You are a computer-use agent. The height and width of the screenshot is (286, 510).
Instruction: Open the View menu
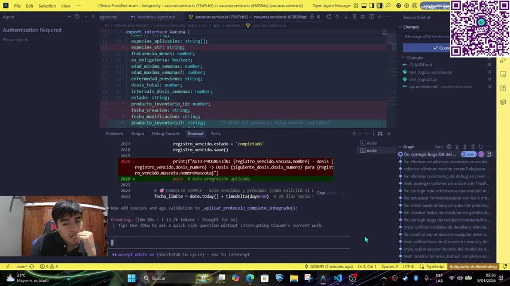click(x=66, y=6)
